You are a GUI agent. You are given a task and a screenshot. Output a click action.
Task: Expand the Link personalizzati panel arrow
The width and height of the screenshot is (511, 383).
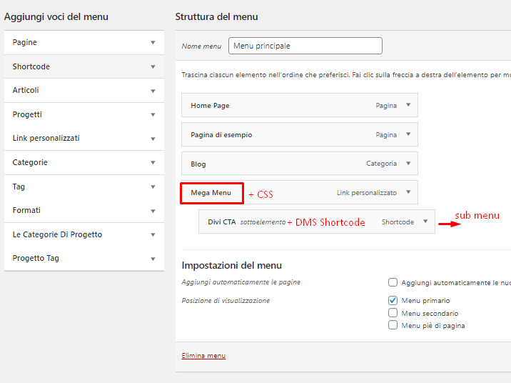click(153, 139)
